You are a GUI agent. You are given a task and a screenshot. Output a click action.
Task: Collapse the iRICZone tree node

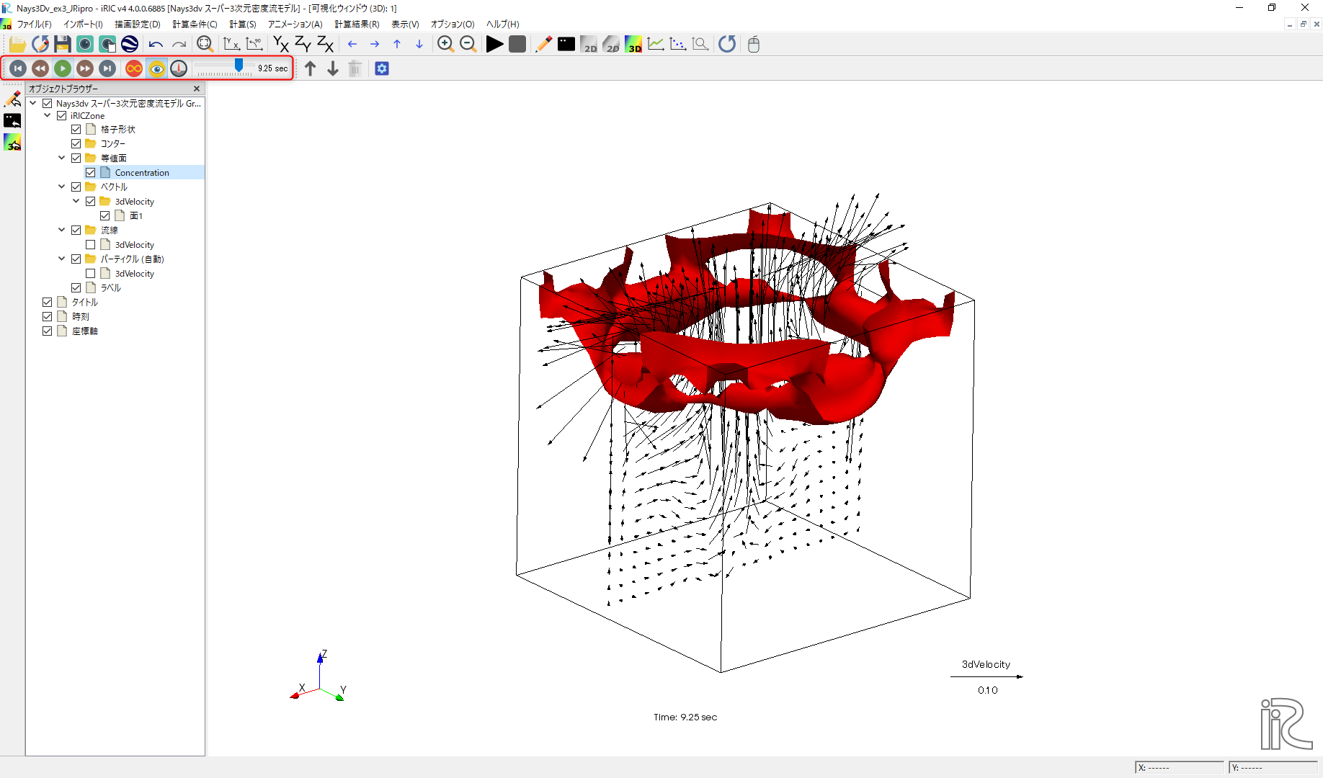pos(48,115)
